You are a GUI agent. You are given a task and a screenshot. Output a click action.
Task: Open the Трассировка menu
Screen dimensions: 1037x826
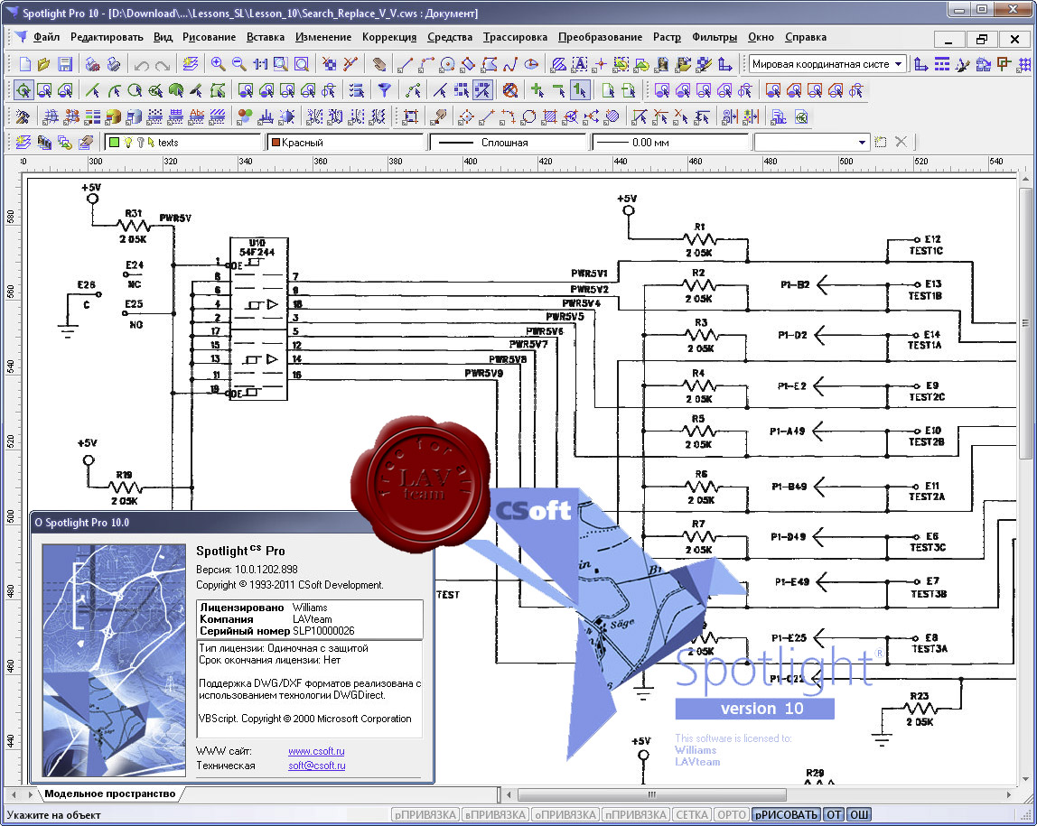515,37
